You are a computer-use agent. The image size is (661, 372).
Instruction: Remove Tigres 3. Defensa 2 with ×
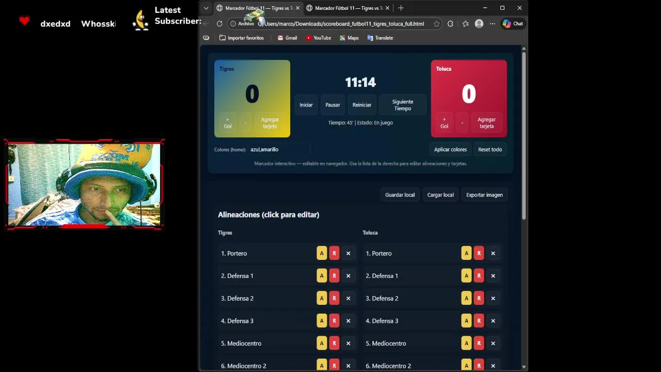click(348, 298)
